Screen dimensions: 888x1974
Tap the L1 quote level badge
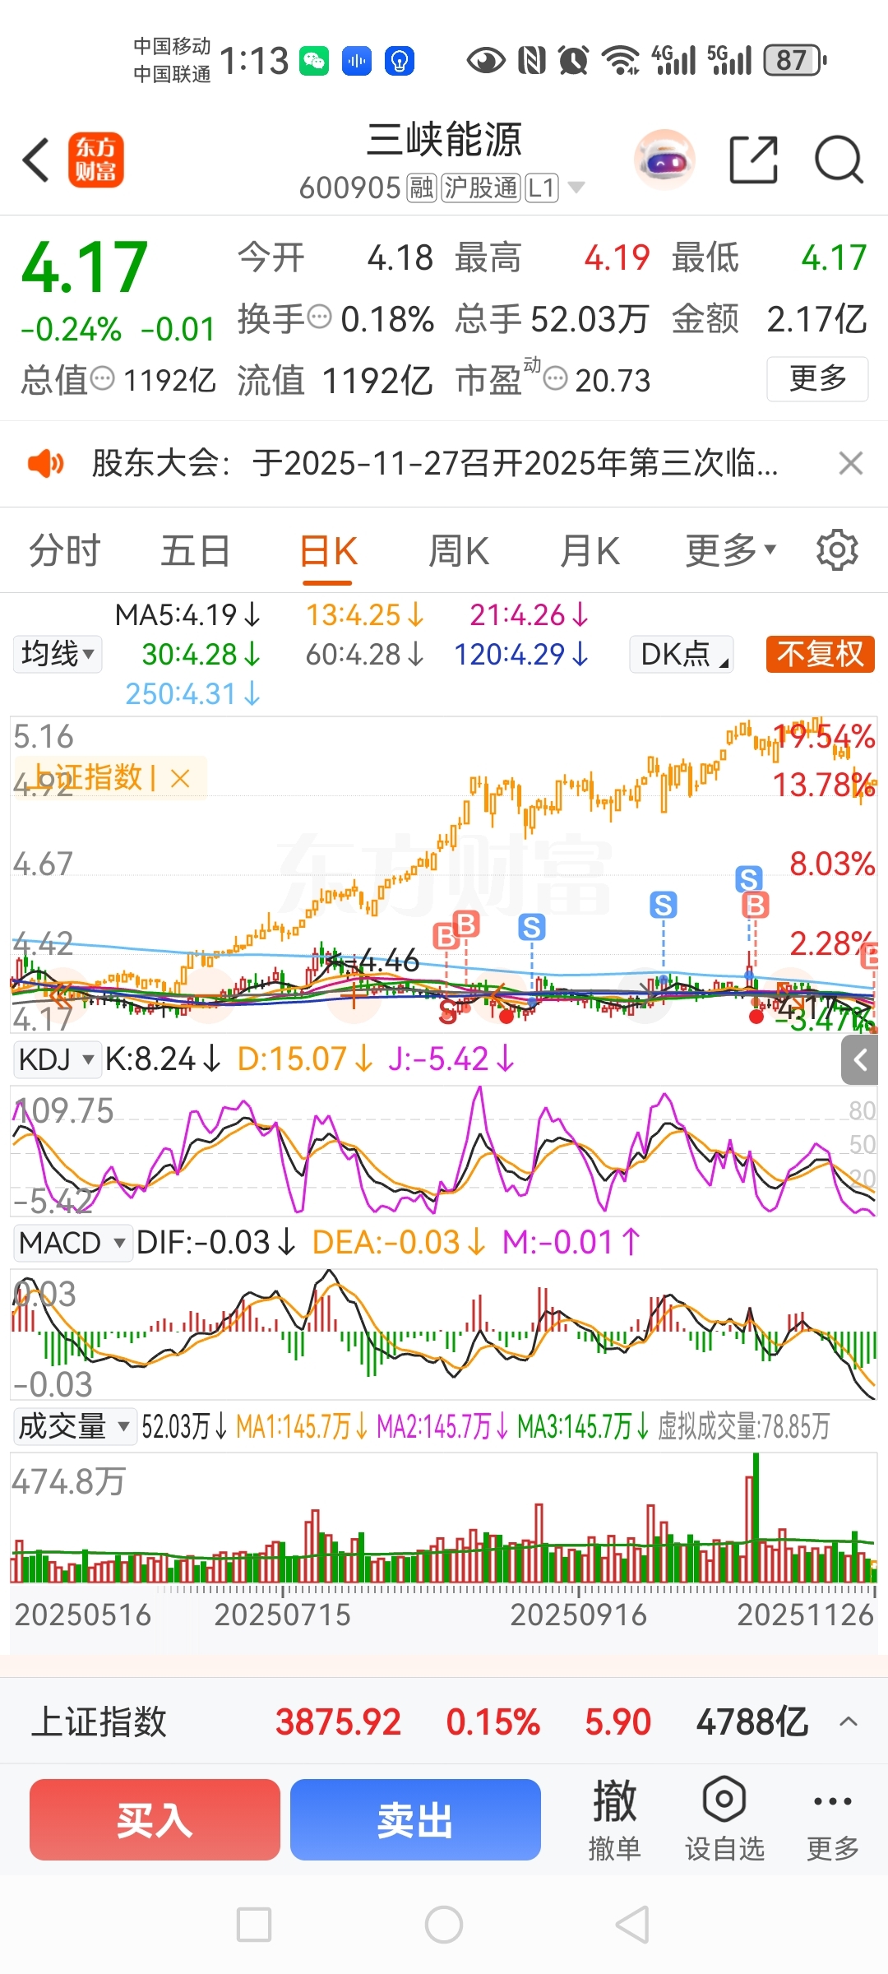pyautogui.click(x=542, y=188)
